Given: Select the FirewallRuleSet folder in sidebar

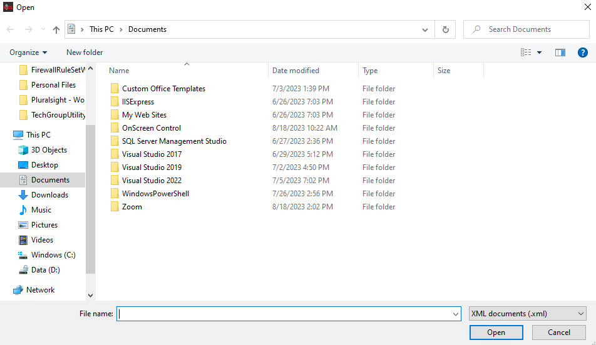Looking at the screenshot, I should click(58, 70).
